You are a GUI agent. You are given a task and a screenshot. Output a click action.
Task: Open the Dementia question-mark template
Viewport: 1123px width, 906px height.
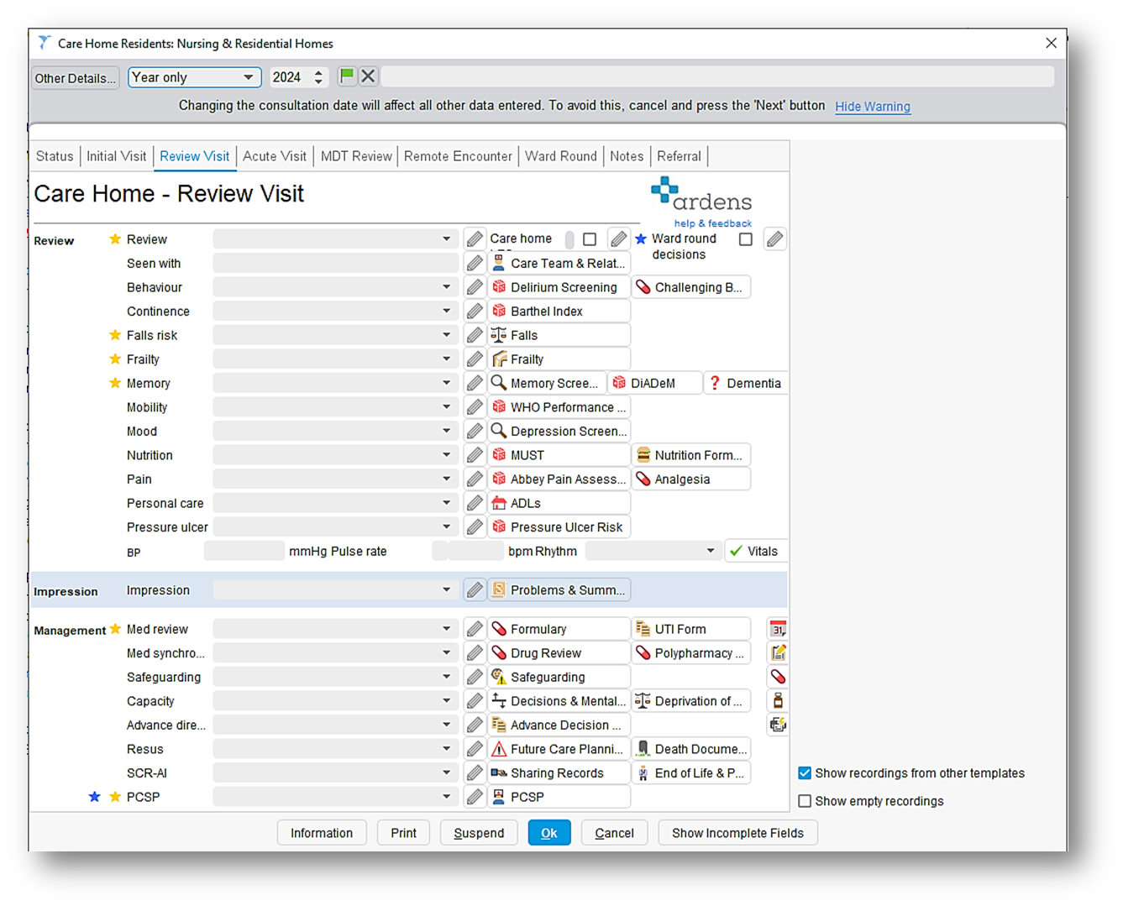[x=747, y=383]
